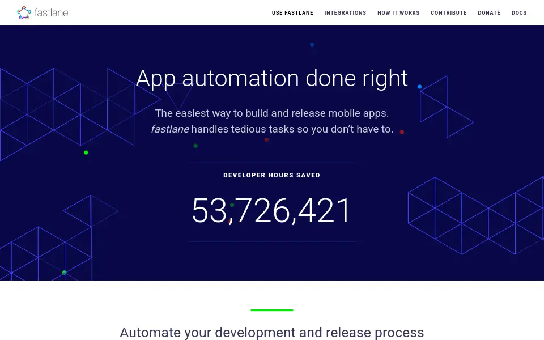
Task: Click "fastlane handles tedious tasks" text line
Action: (272, 129)
